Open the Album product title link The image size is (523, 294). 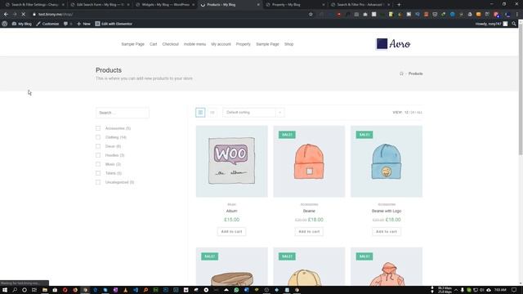tap(231, 211)
